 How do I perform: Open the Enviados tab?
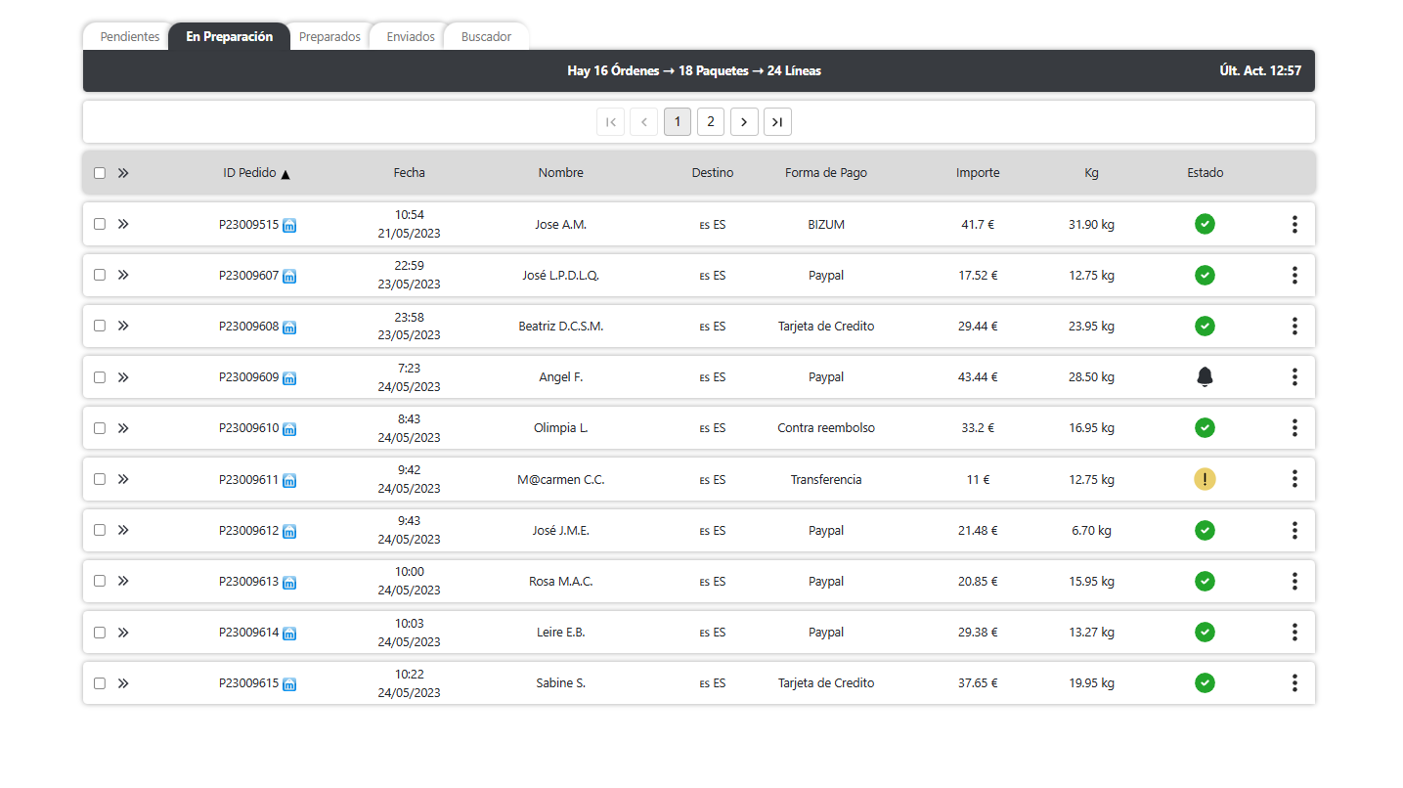[x=411, y=37]
